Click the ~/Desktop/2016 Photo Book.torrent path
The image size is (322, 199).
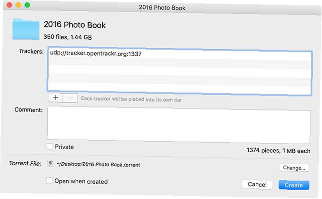pyautogui.click(x=98, y=164)
